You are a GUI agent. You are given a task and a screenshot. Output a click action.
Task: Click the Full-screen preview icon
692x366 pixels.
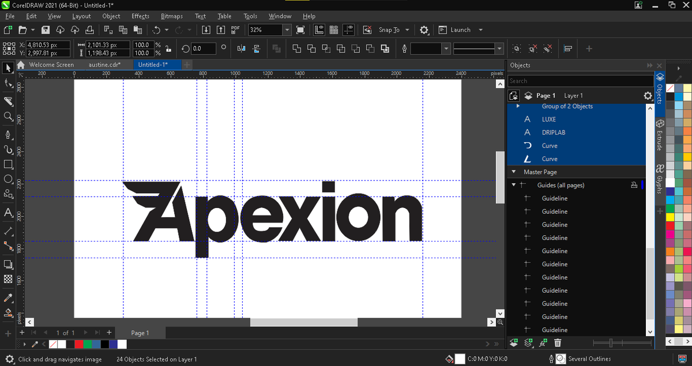click(300, 30)
